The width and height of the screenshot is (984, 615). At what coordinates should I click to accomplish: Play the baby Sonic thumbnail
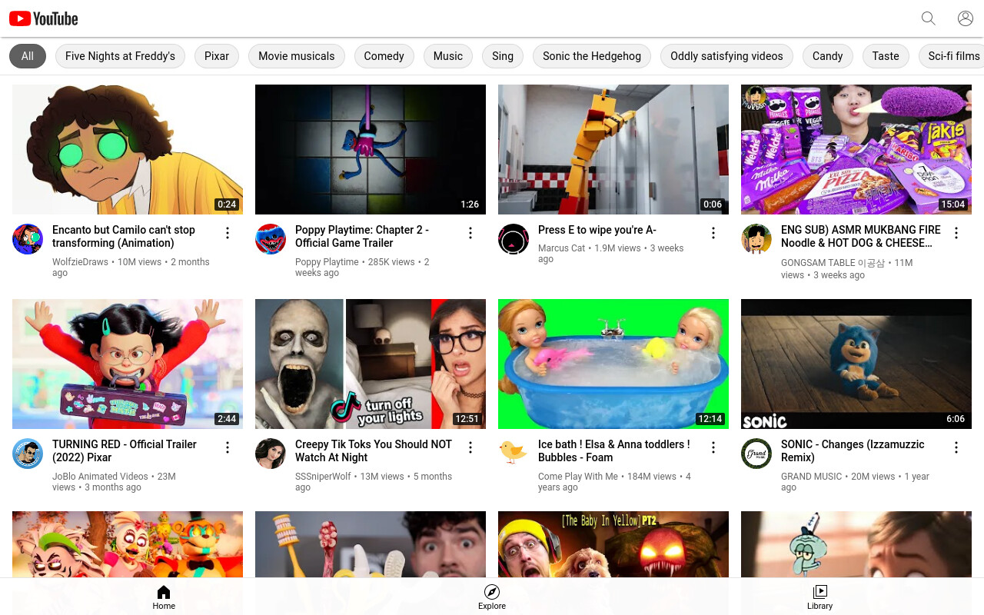point(856,364)
